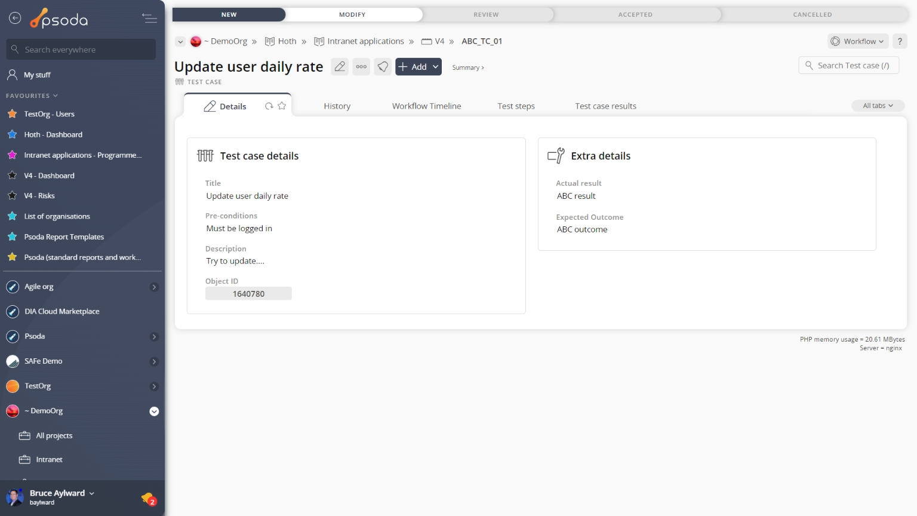
Task: Switch to the Test steps tab
Action: point(516,106)
